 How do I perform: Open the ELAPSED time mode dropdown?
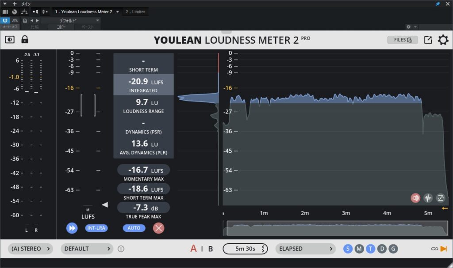305,249
